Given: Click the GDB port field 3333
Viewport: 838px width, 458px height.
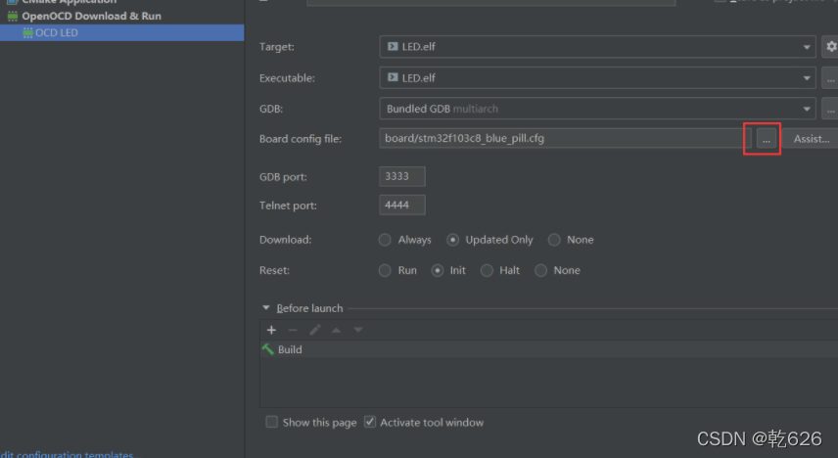Looking at the screenshot, I should point(402,176).
